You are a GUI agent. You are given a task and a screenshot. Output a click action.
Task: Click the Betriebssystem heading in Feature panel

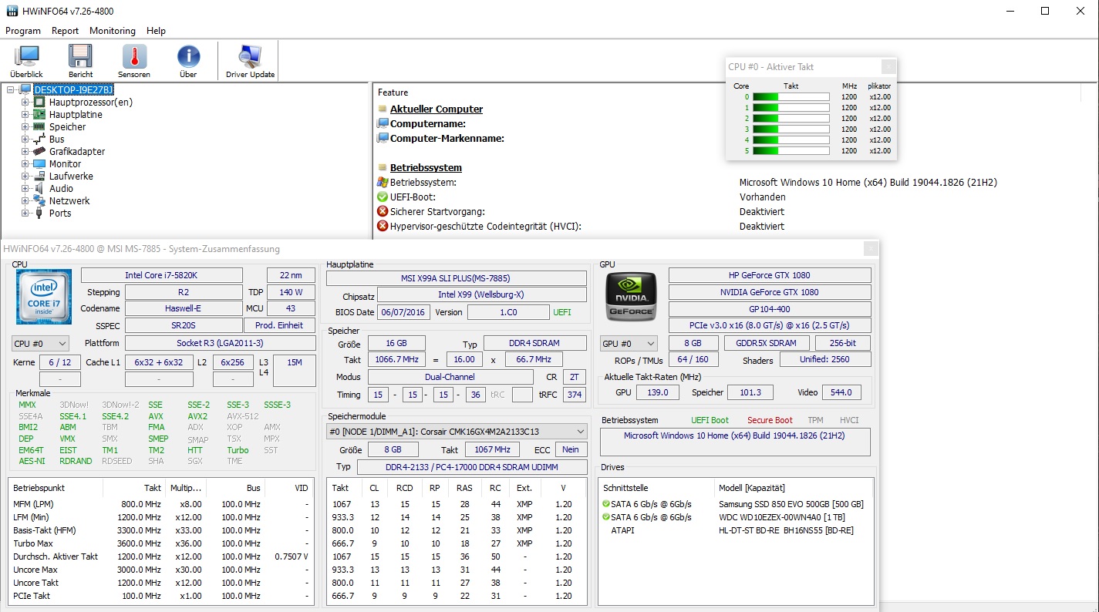tap(426, 167)
